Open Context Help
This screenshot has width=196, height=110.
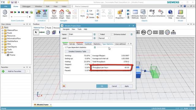[x=170, y=14]
